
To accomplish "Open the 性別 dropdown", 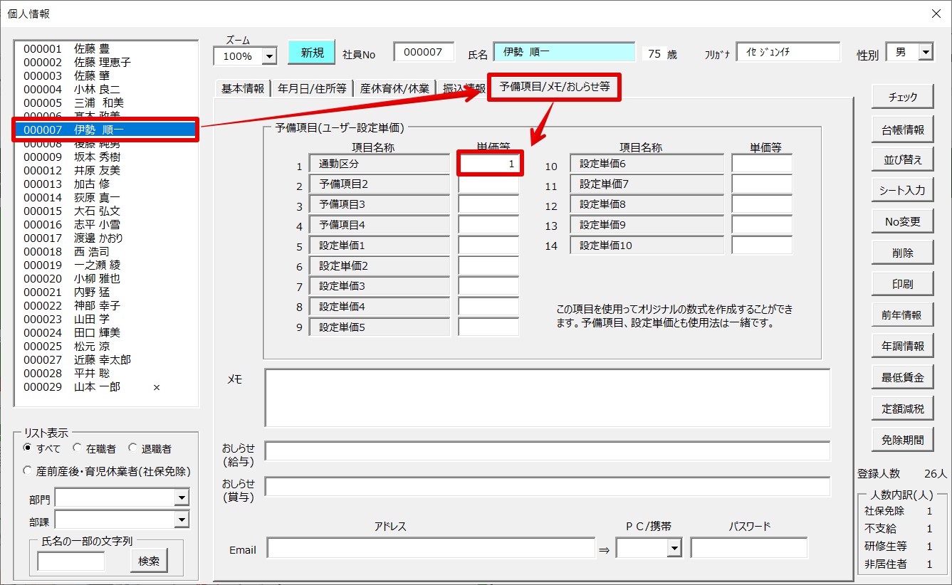I will 925,52.
